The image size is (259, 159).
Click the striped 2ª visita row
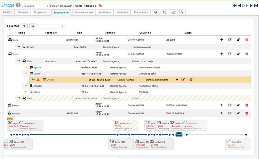click(x=133, y=98)
